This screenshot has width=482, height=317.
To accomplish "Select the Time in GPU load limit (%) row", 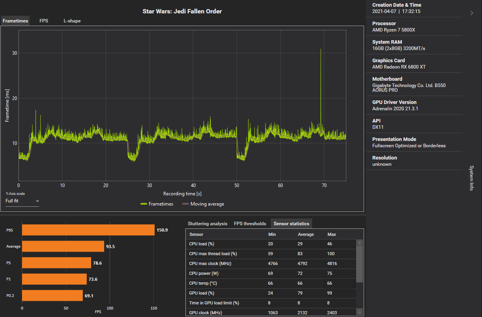I will click(271, 303).
